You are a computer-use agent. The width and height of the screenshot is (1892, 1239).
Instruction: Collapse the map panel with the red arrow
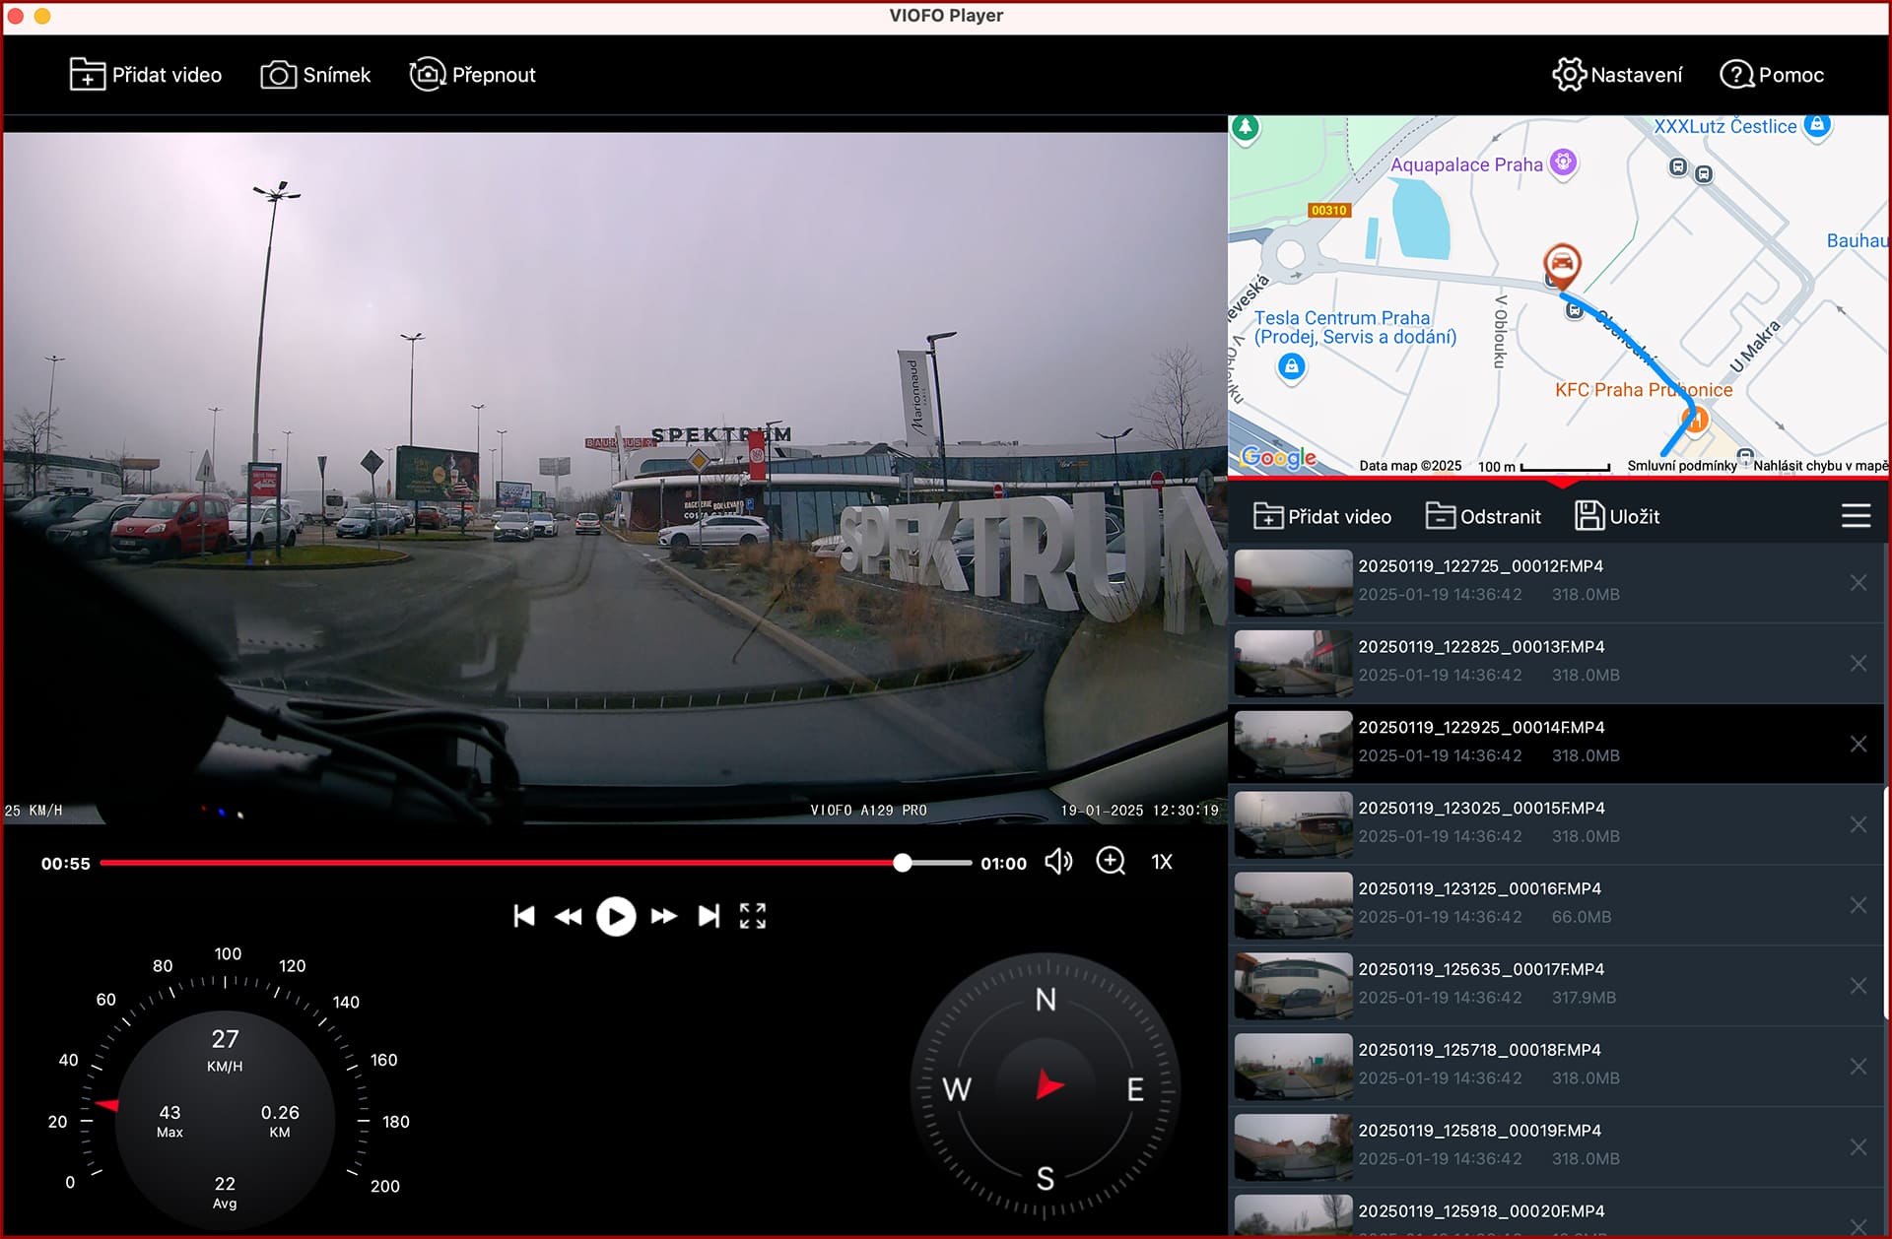tap(1561, 483)
